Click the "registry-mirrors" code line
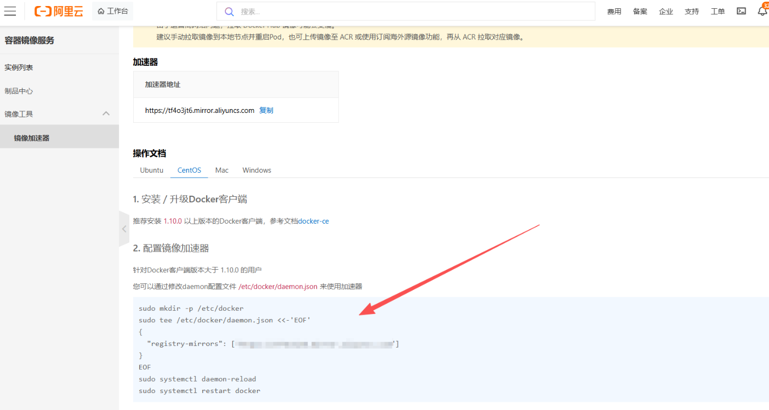 click(273, 344)
